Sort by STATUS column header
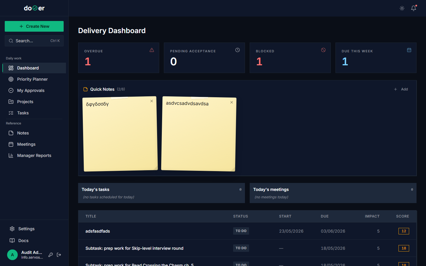The height and width of the screenshot is (266, 426). (241, 216)
